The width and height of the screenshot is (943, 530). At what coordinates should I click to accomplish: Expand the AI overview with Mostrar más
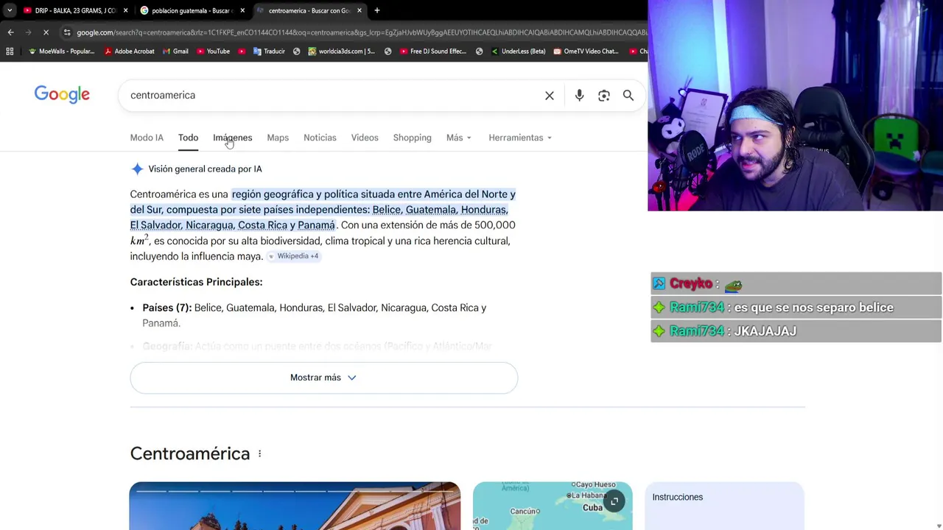tap(323, 378)
